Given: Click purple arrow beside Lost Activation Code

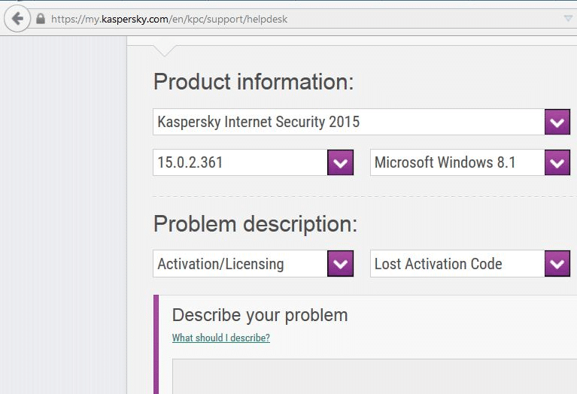Looking at the screenshot, I should pyautogui.click(x=557, y=263).
